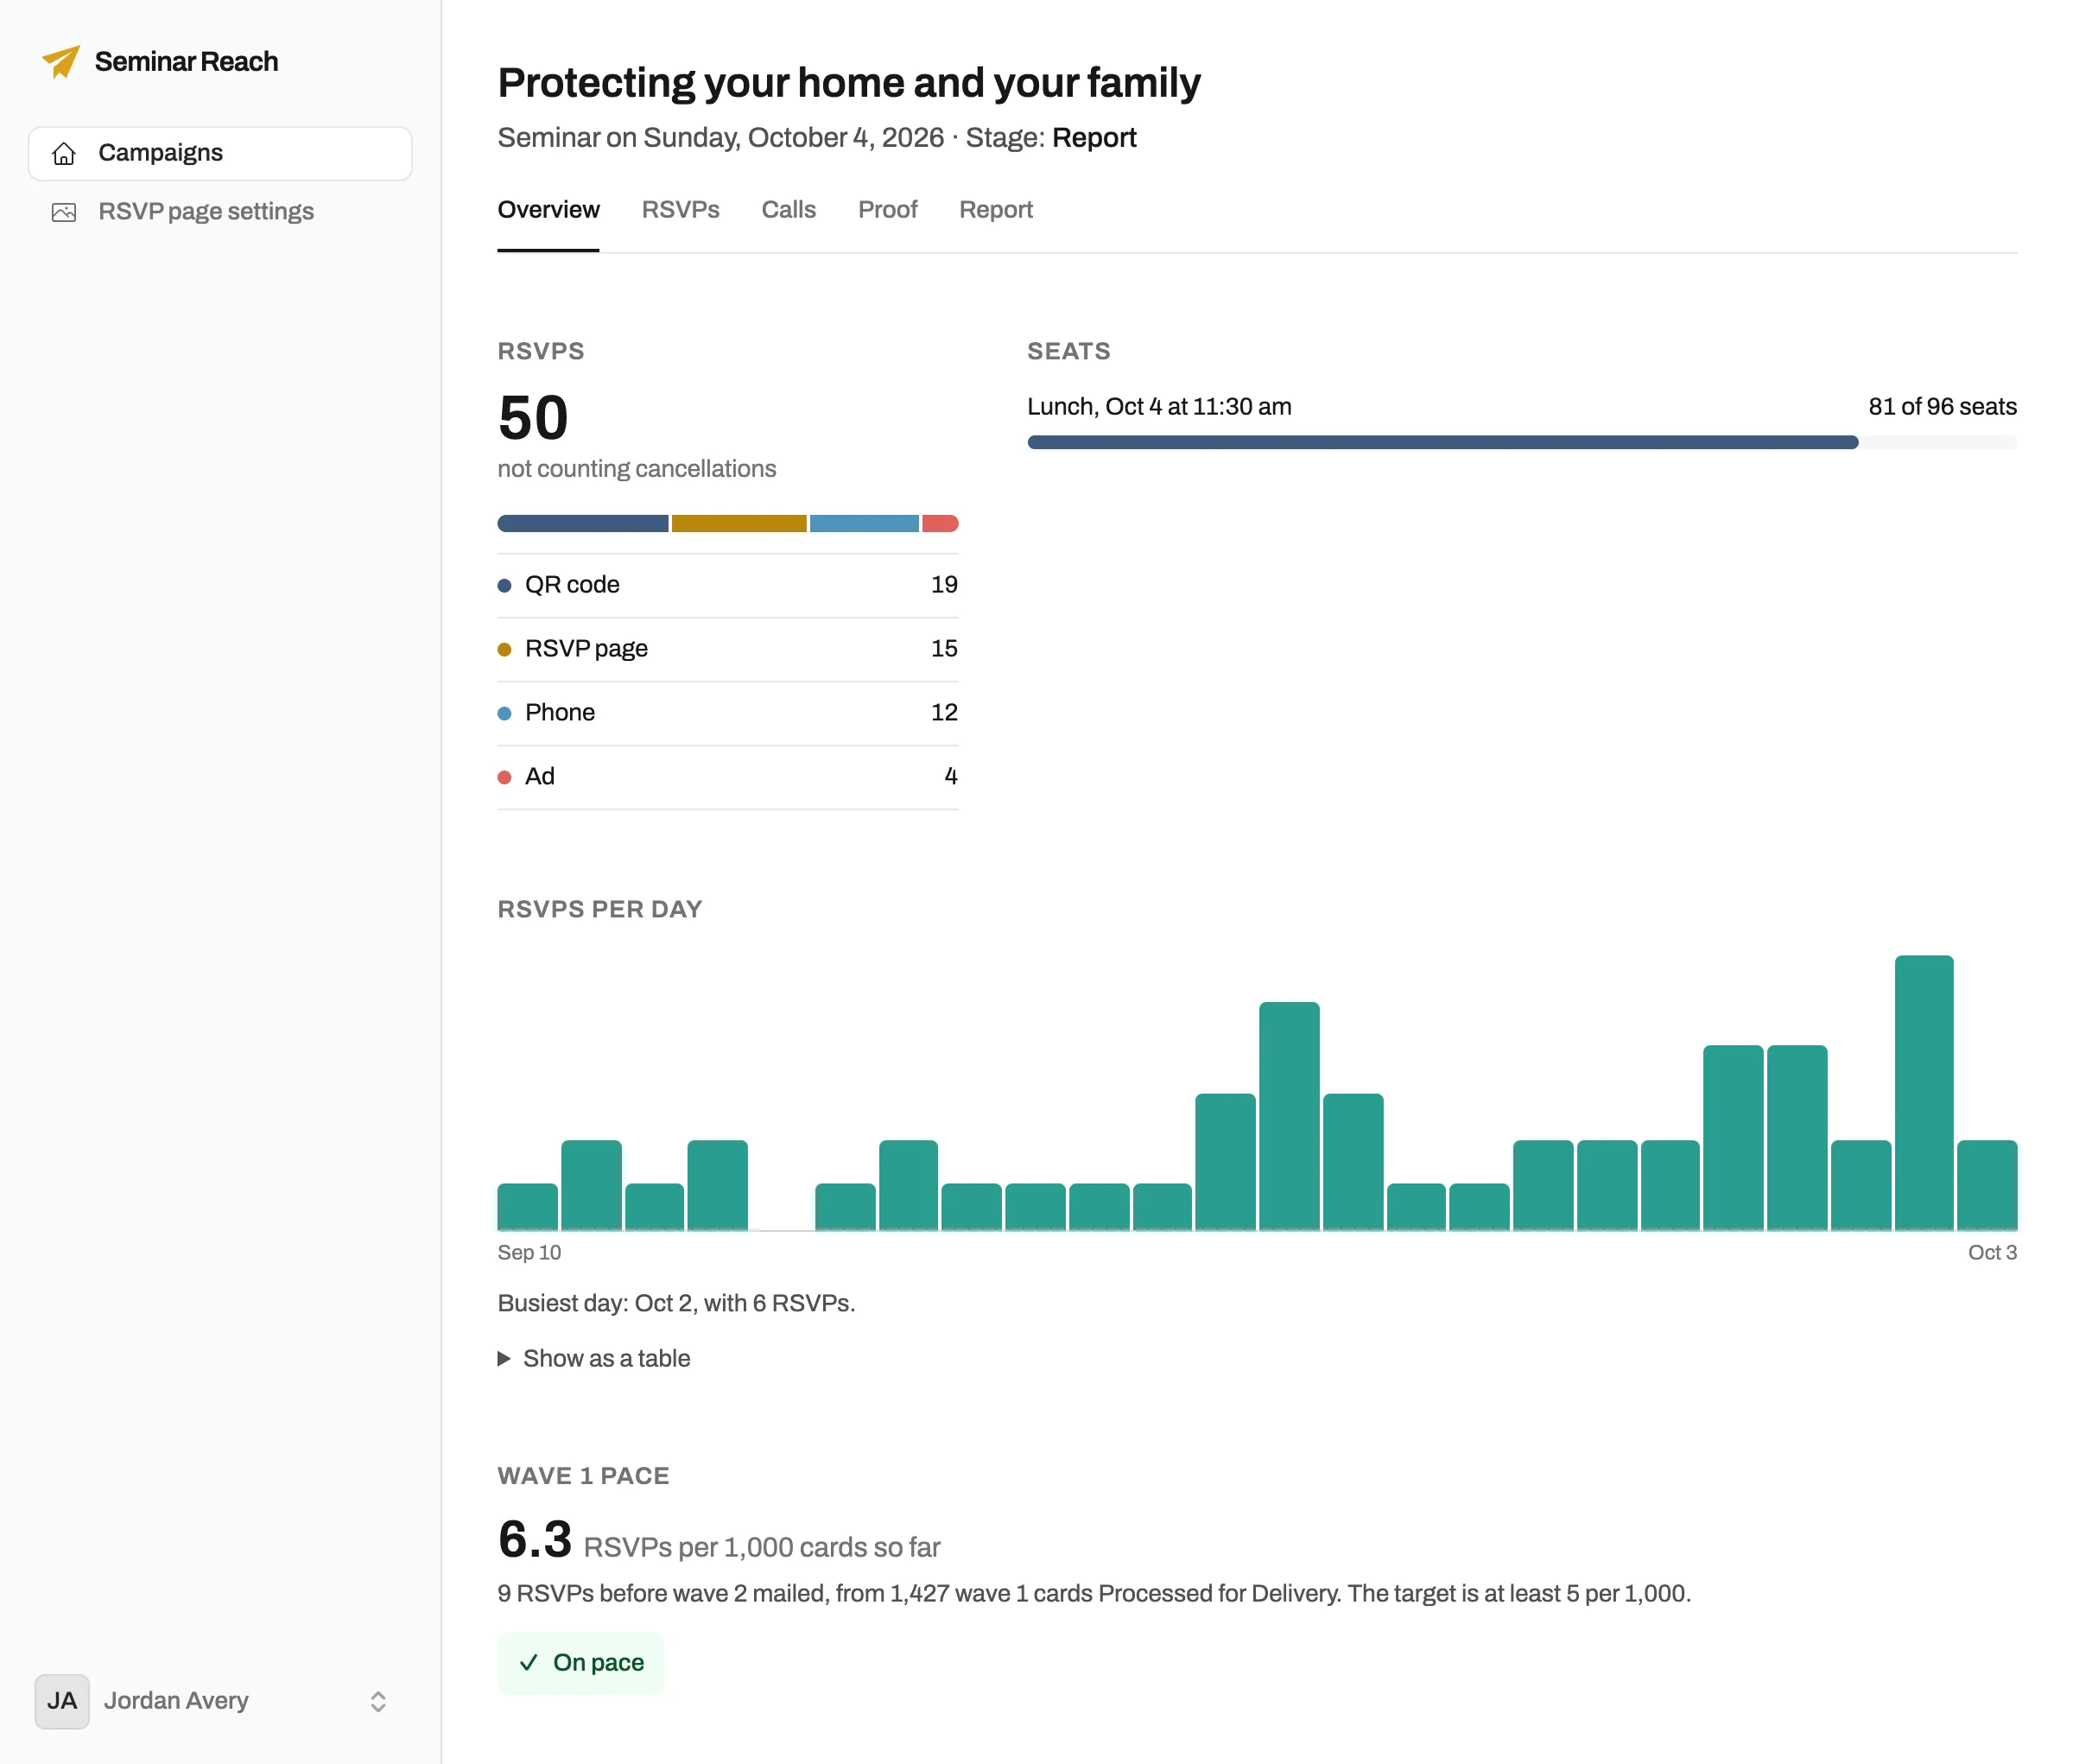This screenshot has width=2073, height=1764.
Task: Click the light blue Phone bar segment
Action: [864, 524]
